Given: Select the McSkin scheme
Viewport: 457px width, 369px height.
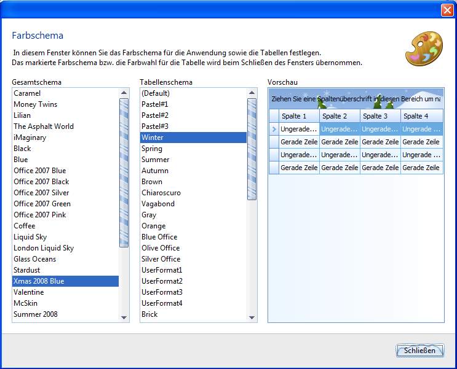Looking at the screenshot, I should point(66,303).
